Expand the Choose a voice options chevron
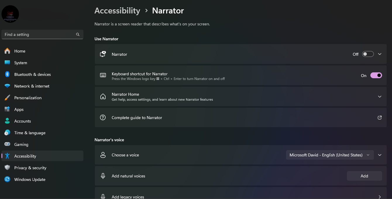The image size is (392, 199). [380, 155]
